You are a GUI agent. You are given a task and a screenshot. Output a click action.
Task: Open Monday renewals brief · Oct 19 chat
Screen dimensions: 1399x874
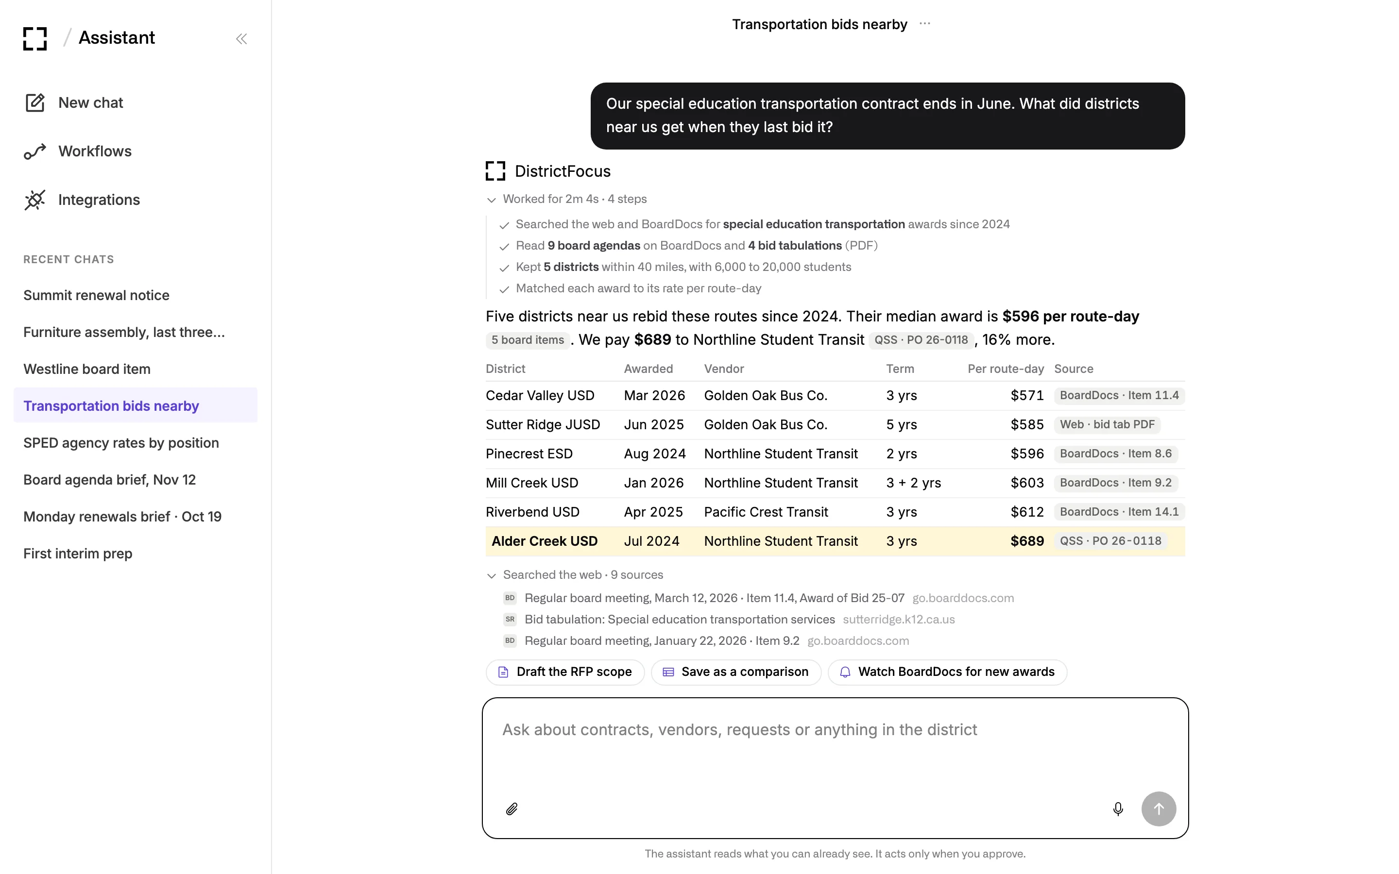[135, 517]
